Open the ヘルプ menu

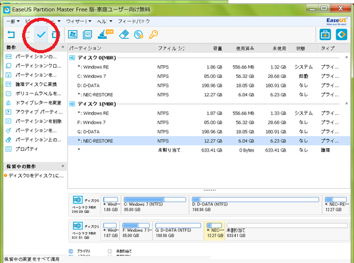coord(104,22)
